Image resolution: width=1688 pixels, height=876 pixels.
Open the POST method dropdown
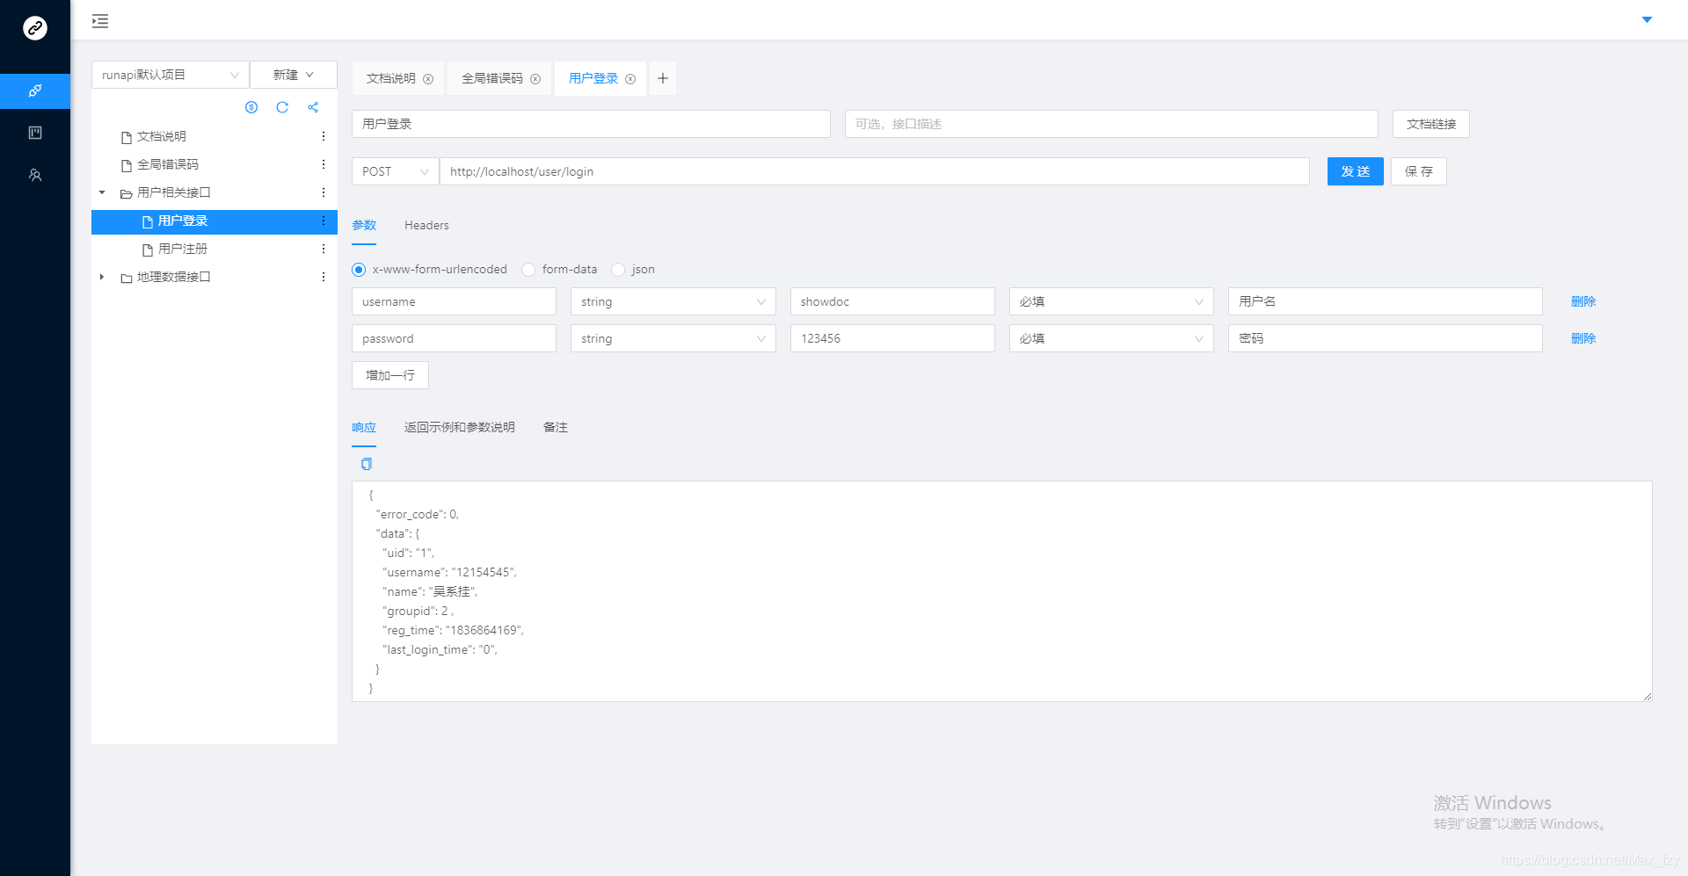[394, 171]
